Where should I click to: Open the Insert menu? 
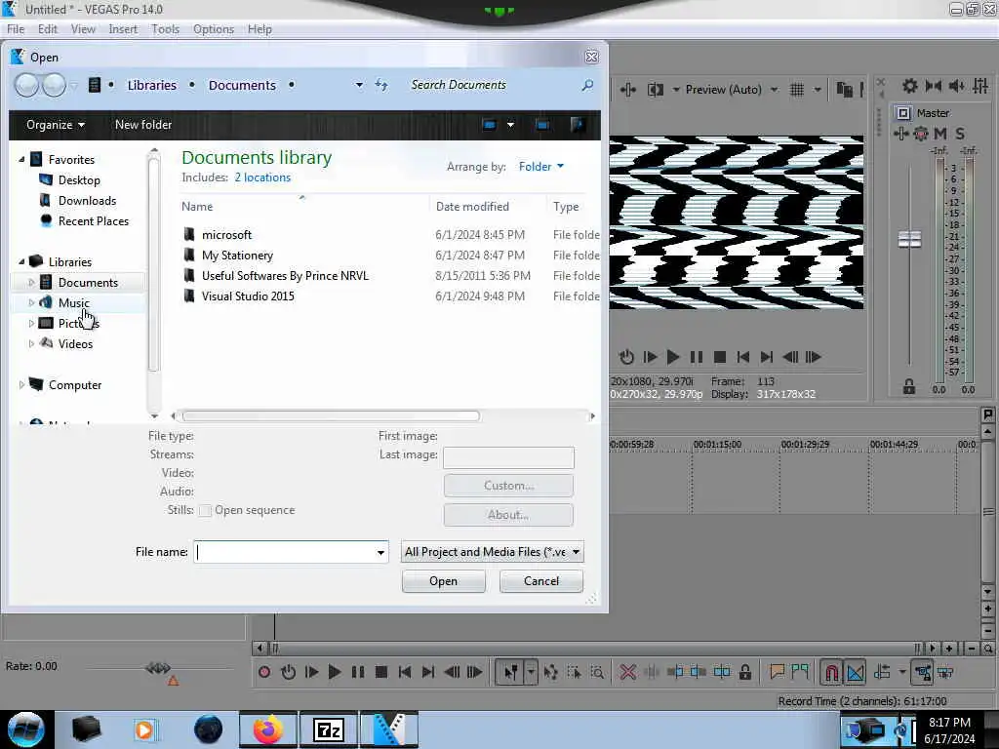(x=123, y=29)
